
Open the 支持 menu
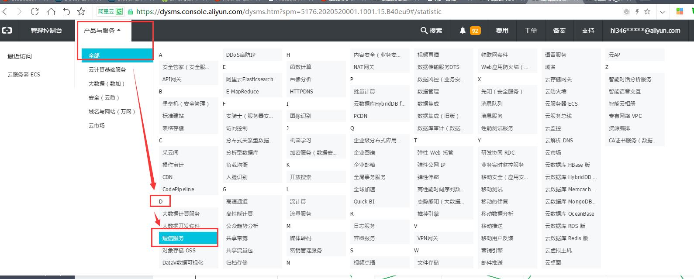pos(588,31)
